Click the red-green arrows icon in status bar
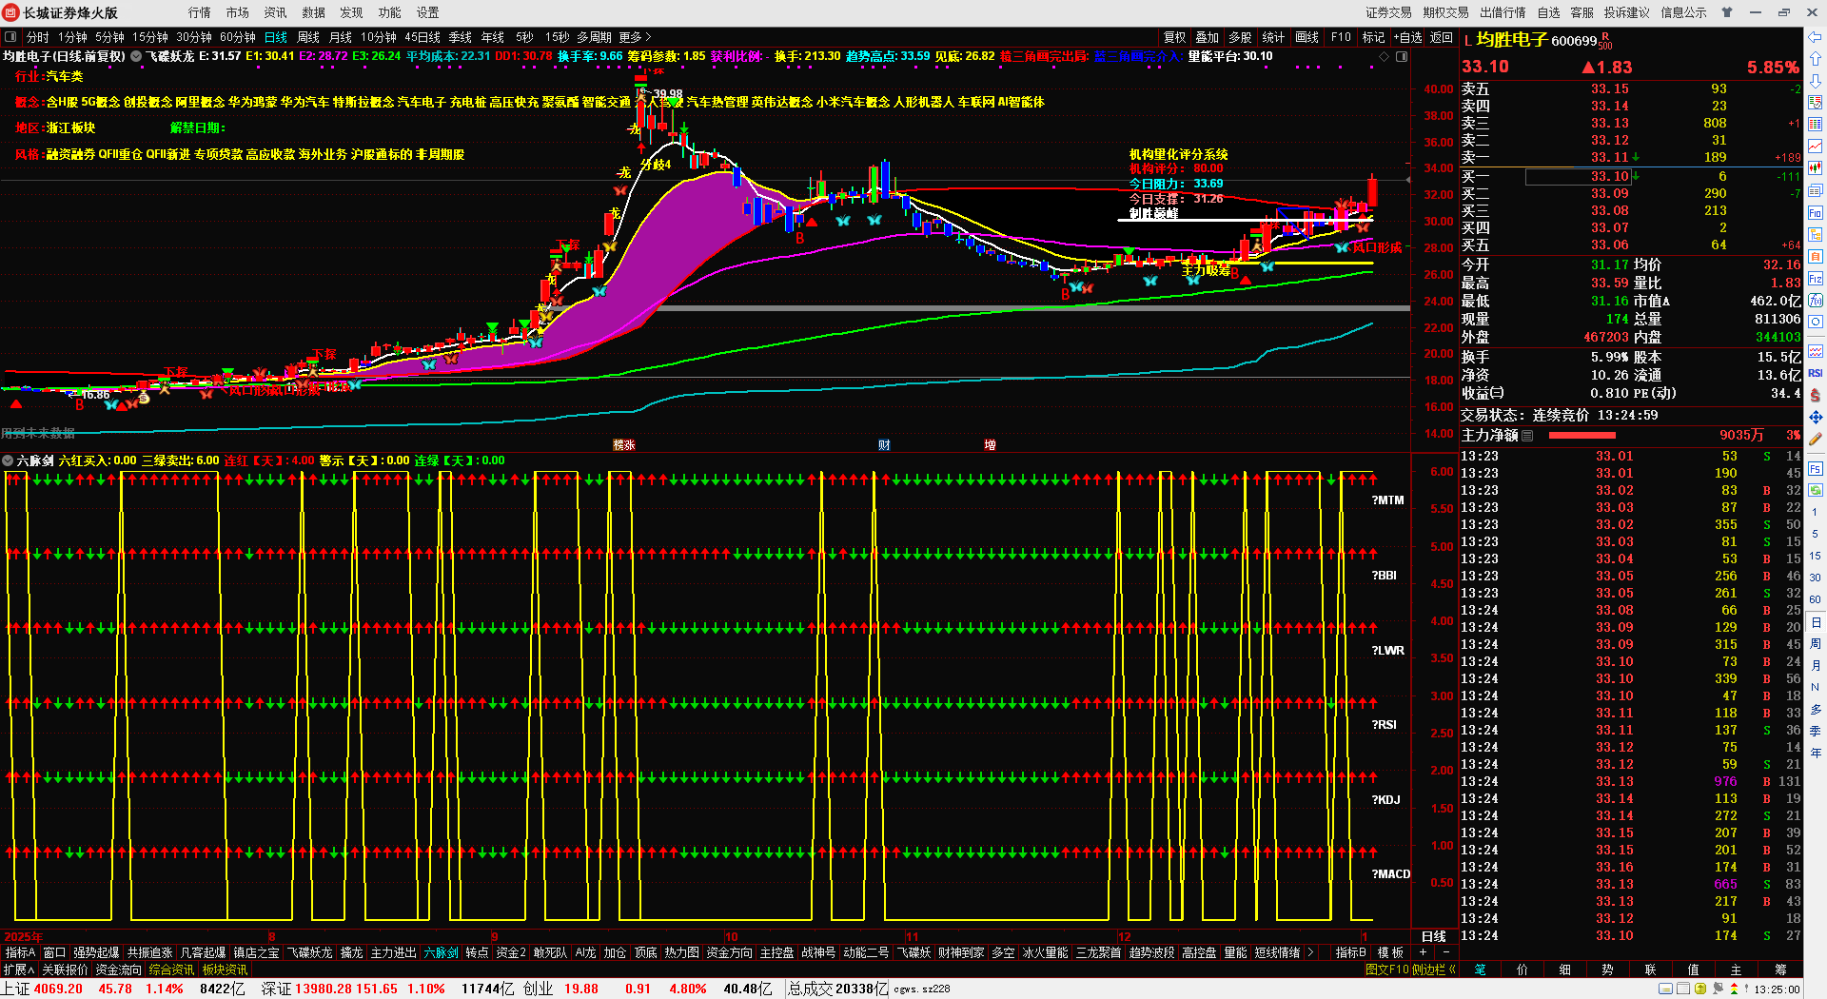The image size is (1827, 999). pyautogui.click(x=1734, y=989)
